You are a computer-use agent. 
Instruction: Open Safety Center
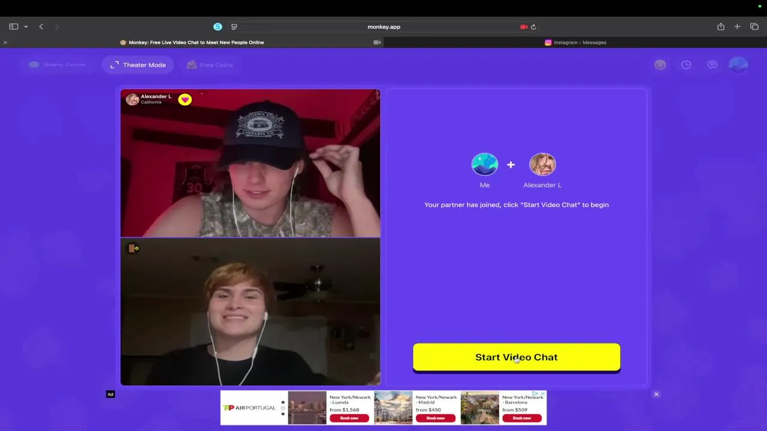[57, 65]
